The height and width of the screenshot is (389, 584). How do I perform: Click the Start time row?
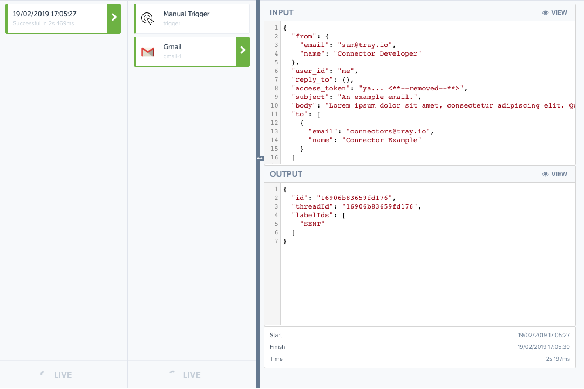[x=420, y=335]
